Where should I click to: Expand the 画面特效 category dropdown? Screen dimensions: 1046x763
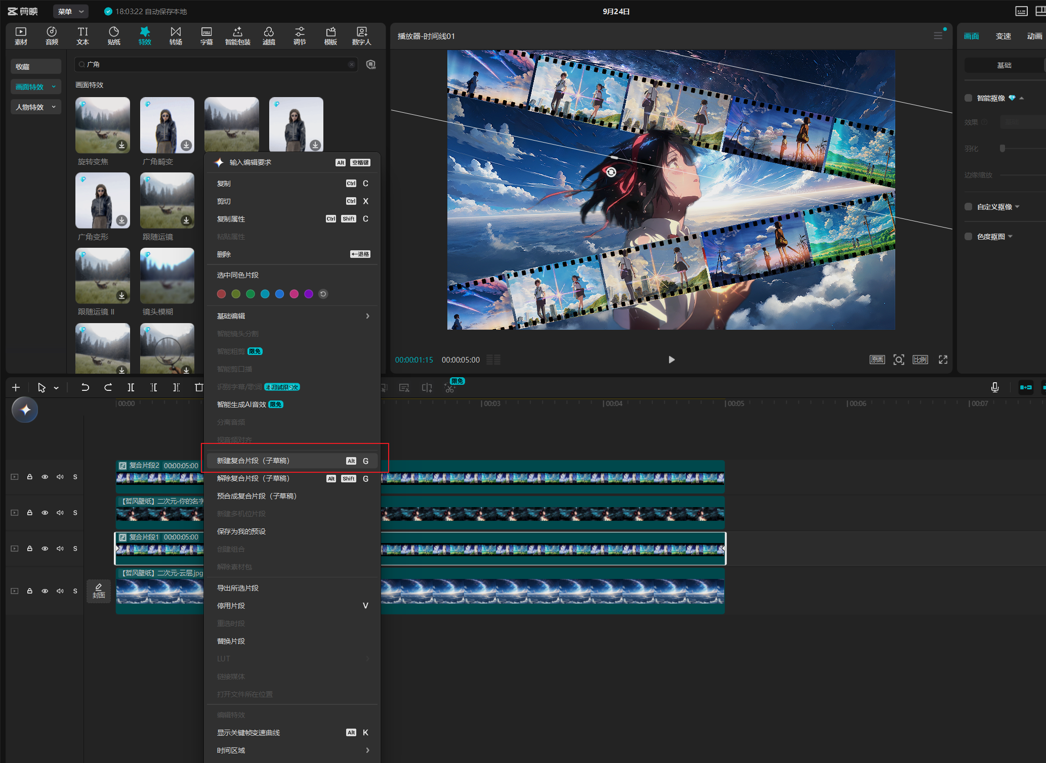pos(54,86)
